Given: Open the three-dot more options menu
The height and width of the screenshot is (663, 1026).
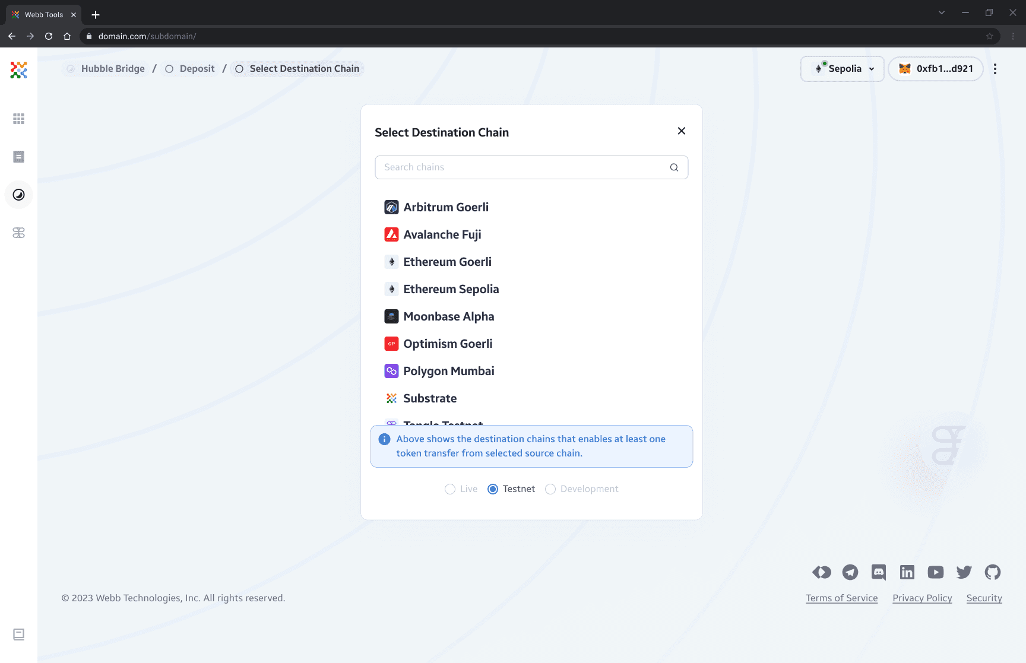Looking at the screenshot, I should [x=995, y=69].
